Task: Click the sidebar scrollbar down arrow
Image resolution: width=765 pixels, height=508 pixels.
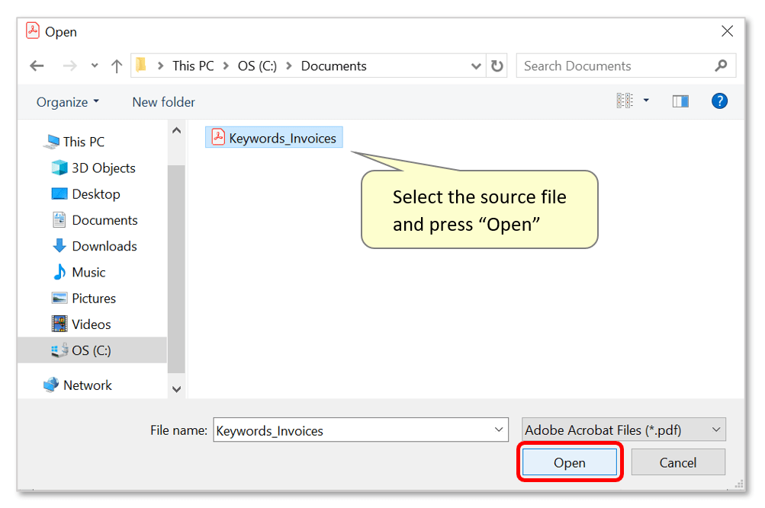Action: click(177, 389)
